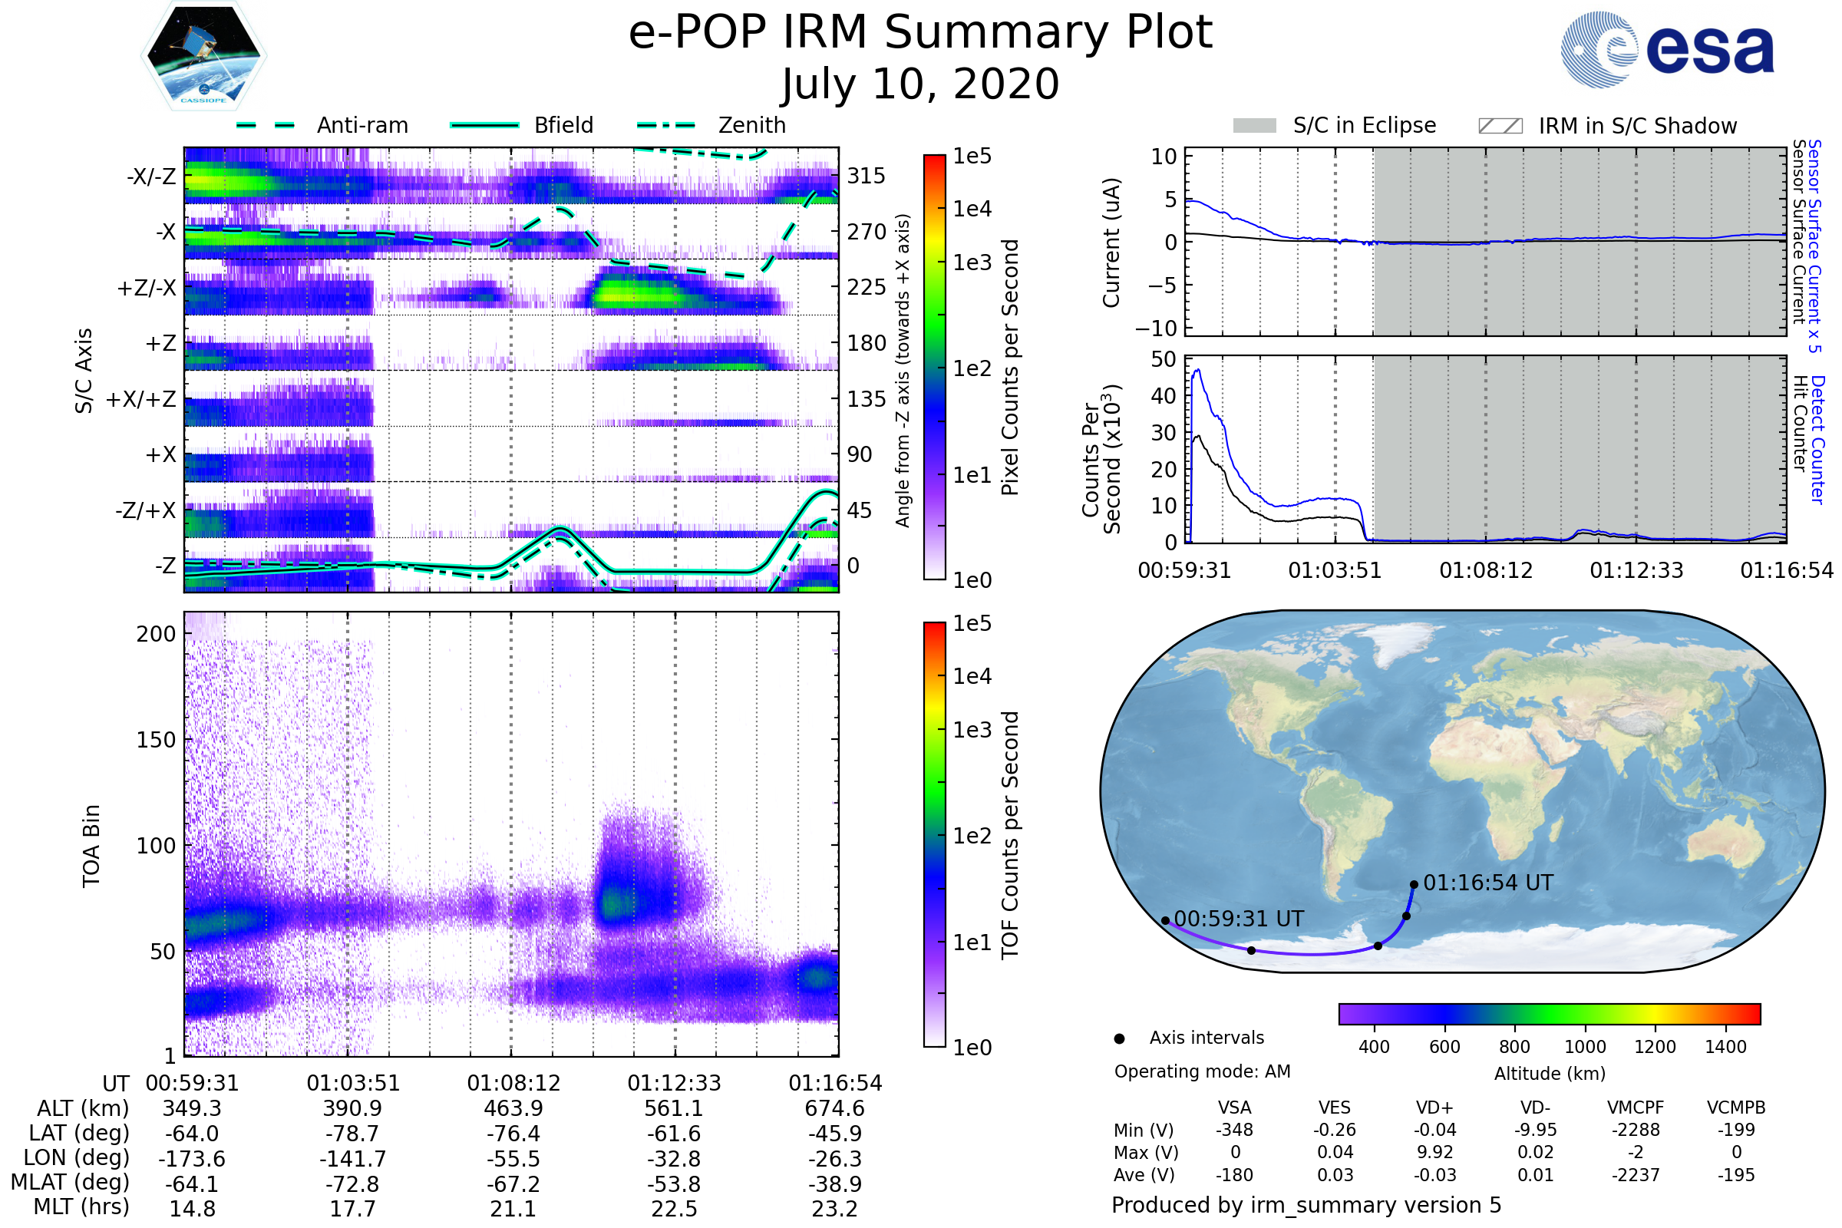Click the Axis intervals black dot marker
The image size is (1842, 1228).
[1119, 1038]
